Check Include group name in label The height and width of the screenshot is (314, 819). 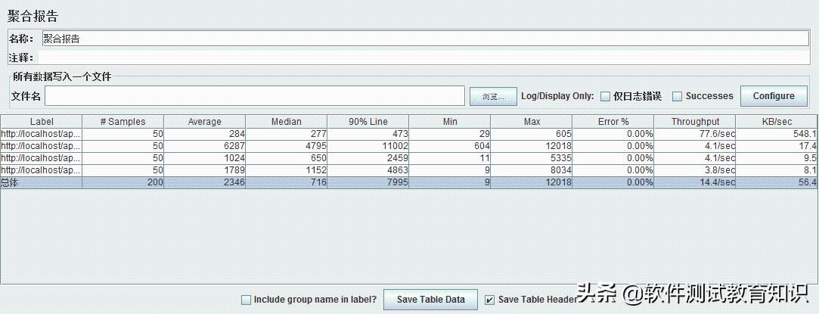coord(246,300)
